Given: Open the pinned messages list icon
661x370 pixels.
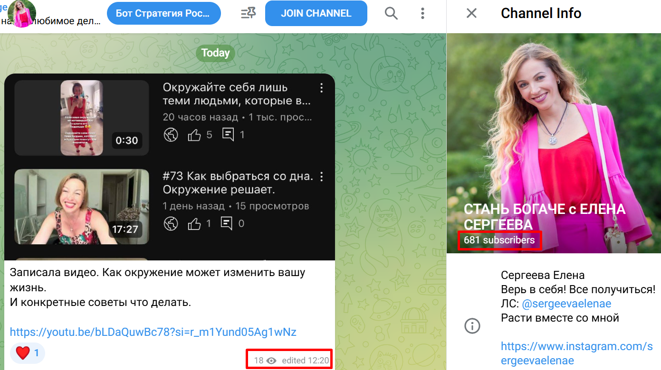Looking at the screenshot, I should coord(248,13).
